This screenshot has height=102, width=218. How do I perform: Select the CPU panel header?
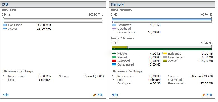point(53,4)
